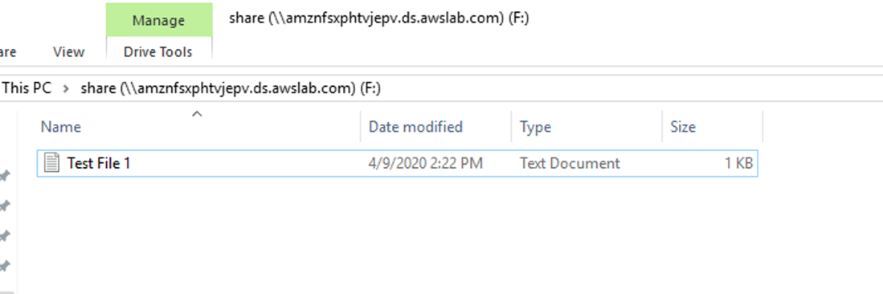The image size is (883, 294).
Task: Expand the chevron after This PC breadcrumb
Action: [x=66, y=88]
